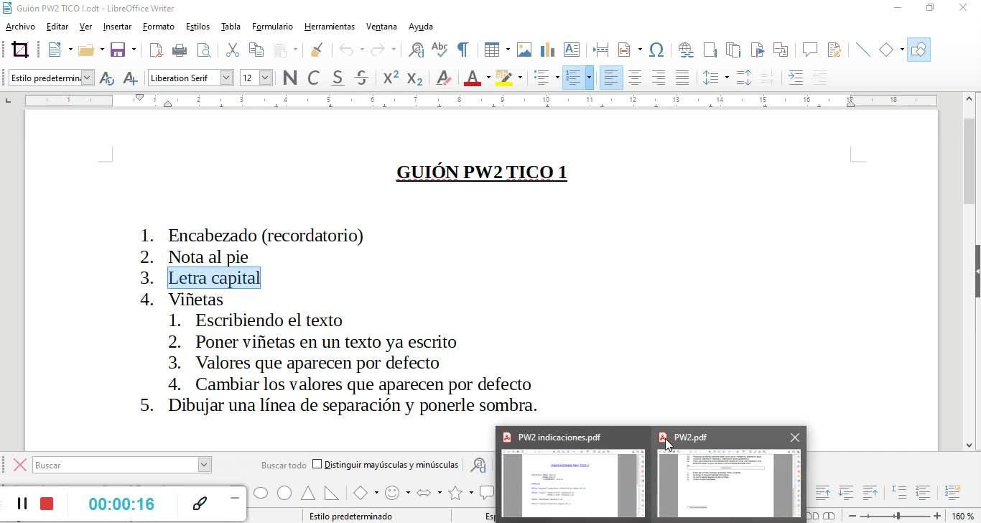Run the spelling checker
The height and width of the screenshot is (523, 981).
[x=440, y=50]
